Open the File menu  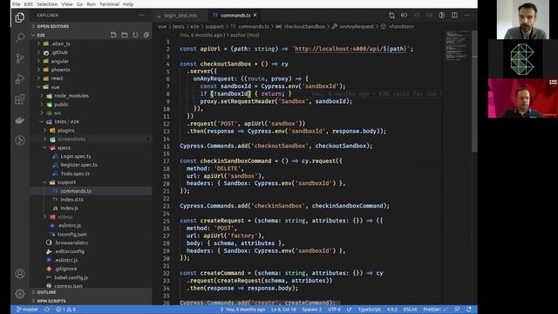click(x=16, y=4)
